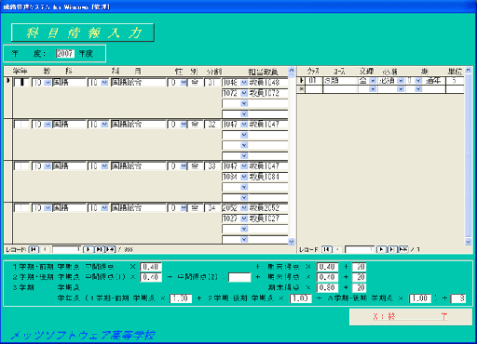The height and width of the screenshot is (344, 477).
Task: Click クラス column header in class table
Action: 313,72
